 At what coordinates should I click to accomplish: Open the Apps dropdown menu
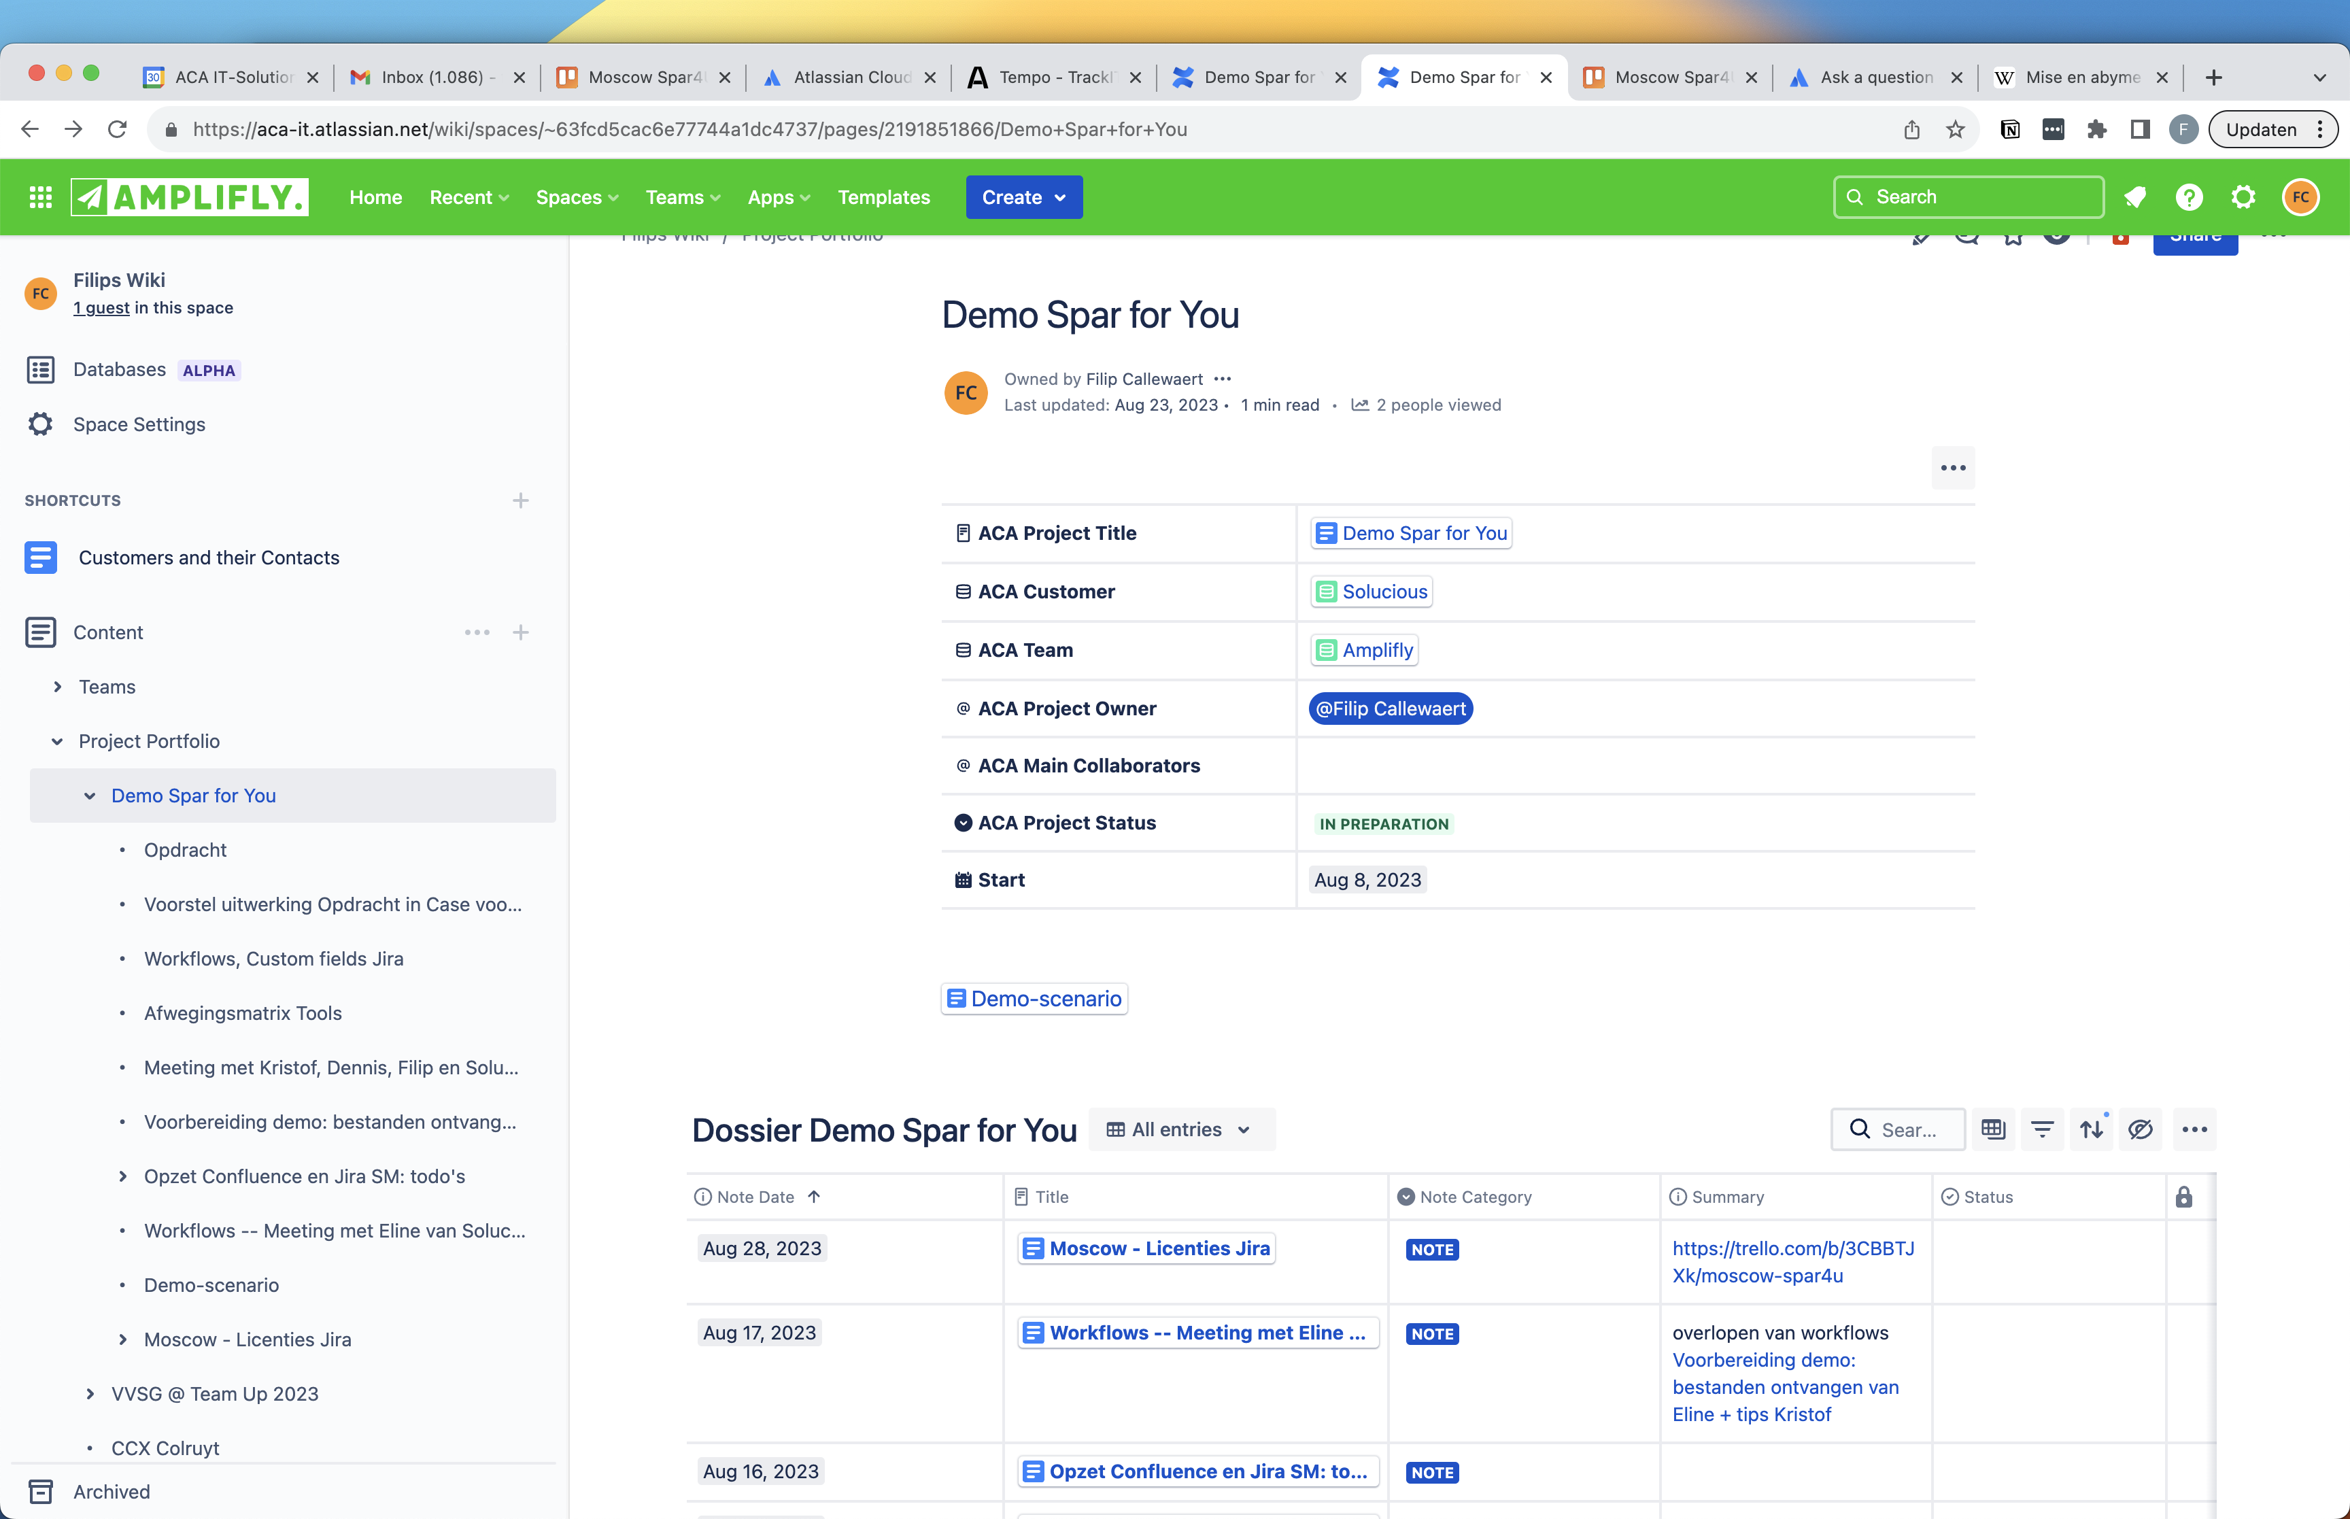click(x=779, y=197)
